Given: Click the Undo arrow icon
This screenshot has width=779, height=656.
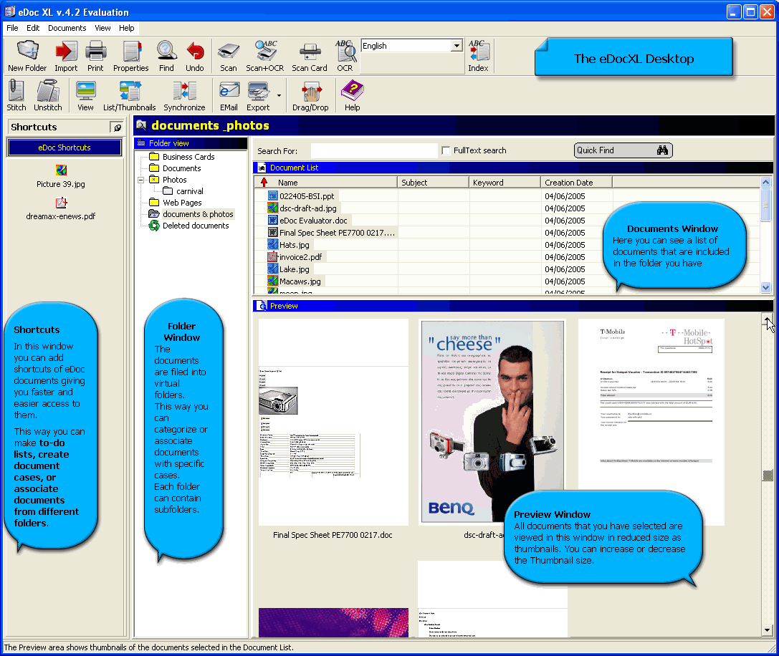Looking at the screenshot, I should pos(195,57).
